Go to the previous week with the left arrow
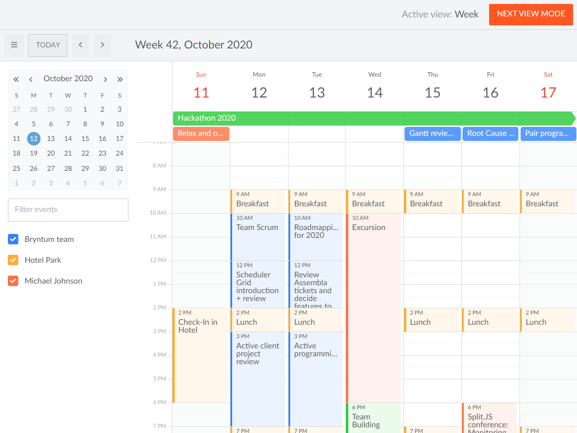This screenshot has height=433, width=577. point(81,45)
